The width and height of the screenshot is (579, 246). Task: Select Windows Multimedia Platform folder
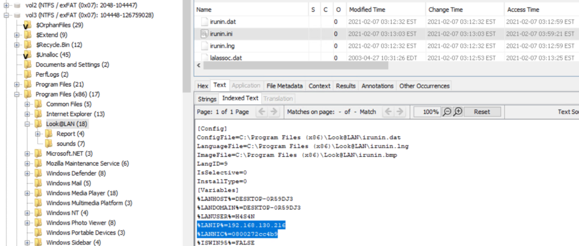89,203
